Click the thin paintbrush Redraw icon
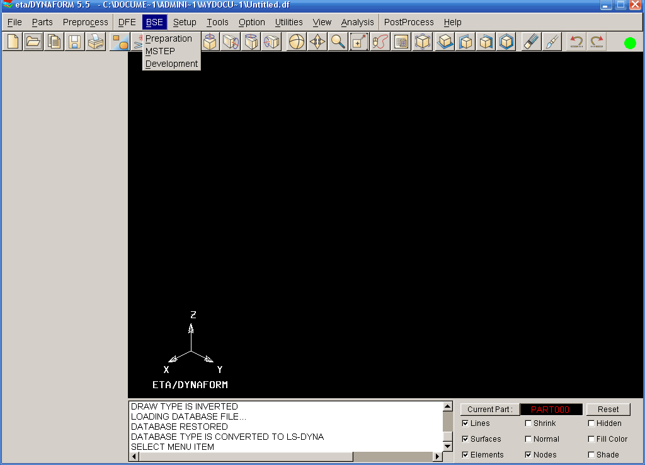The height and width of the screenshot is (465, 645). [552, 42]
